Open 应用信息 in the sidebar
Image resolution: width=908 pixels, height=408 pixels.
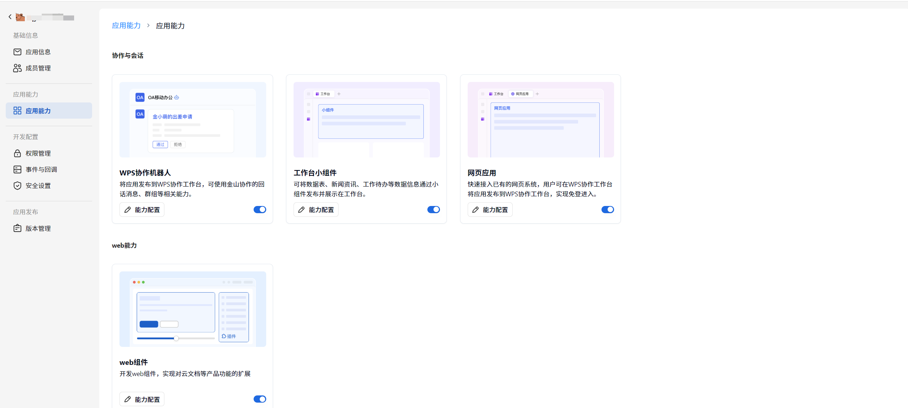(x=38, y=51)
